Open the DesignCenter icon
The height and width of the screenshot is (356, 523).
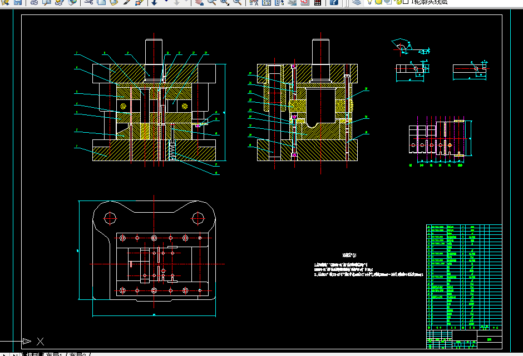[267, 2]
